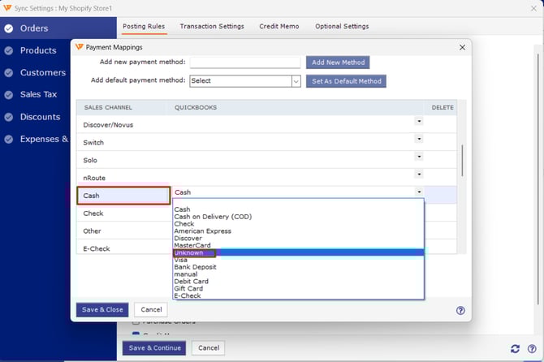Viewport: 544px width, 362px height.
Task: Click the Sales Tax checkmark icon
Action: [x=9, y=95]
